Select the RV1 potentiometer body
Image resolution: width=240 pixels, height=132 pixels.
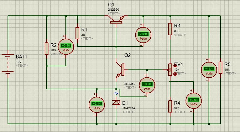pyautogui.click(x=170, y=70)
